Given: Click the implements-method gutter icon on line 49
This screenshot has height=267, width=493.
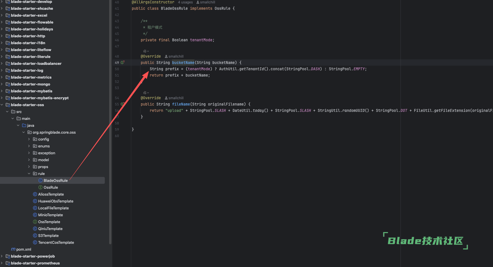Looking at the screenshot, I should coord(122,63).
